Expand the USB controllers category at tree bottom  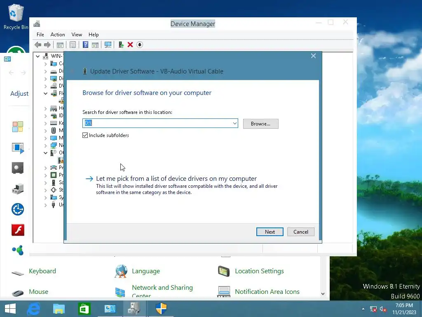(x=45, y=205)
